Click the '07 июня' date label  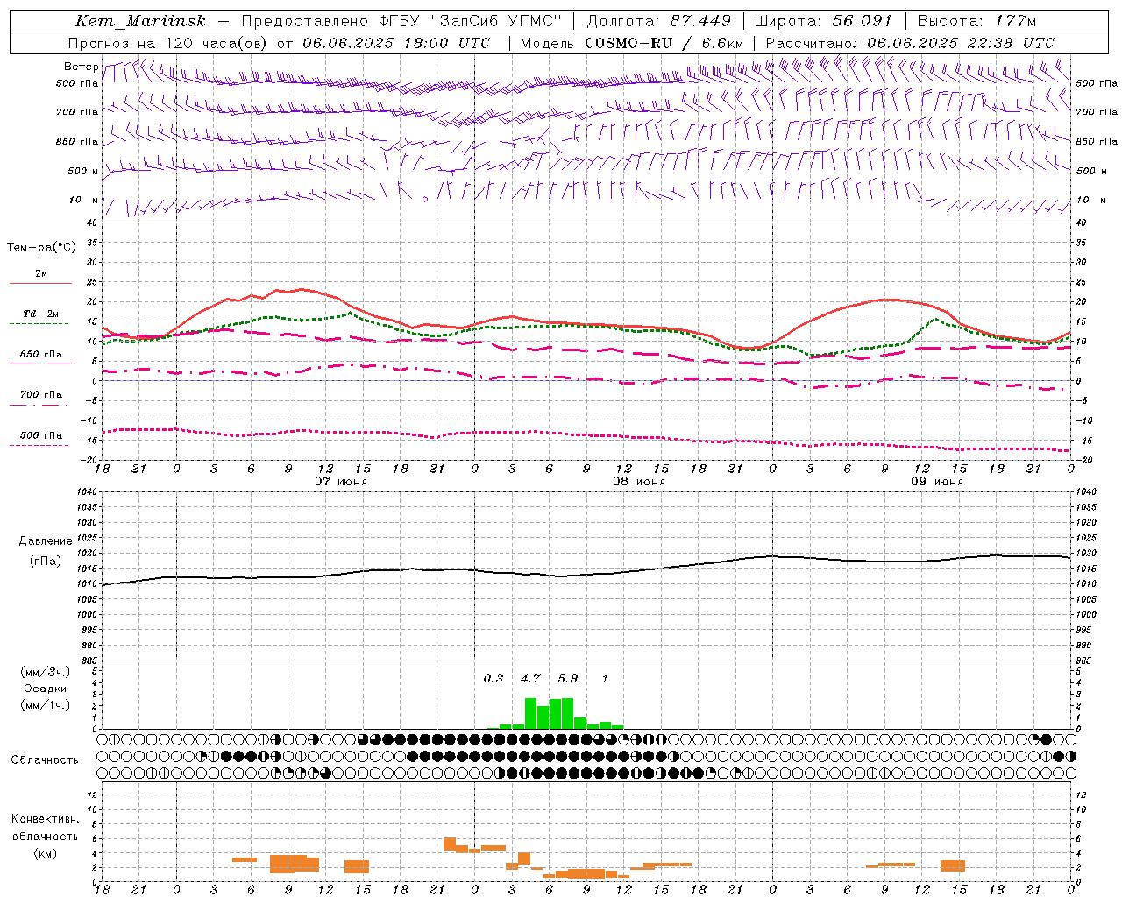point(341,482)
